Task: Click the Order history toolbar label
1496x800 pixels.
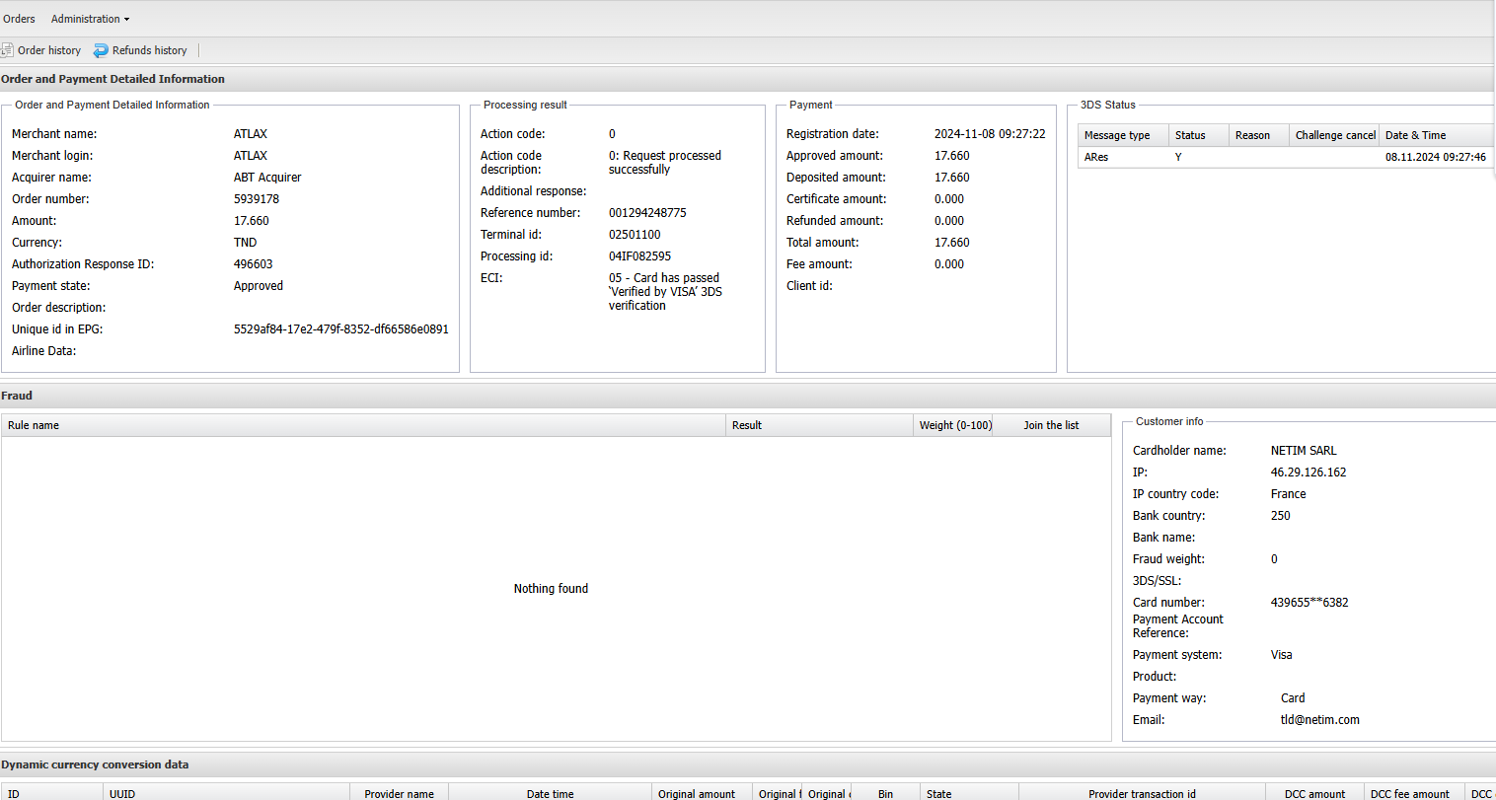Action: [x=49, y=50]
